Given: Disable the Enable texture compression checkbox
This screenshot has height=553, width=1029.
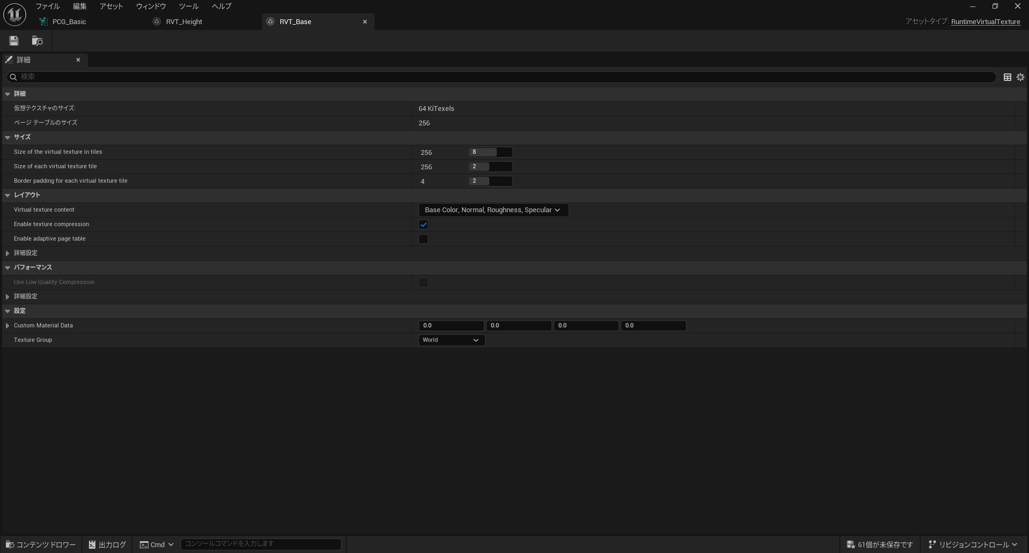Looking at the screenshot, I should coord(423,225).
